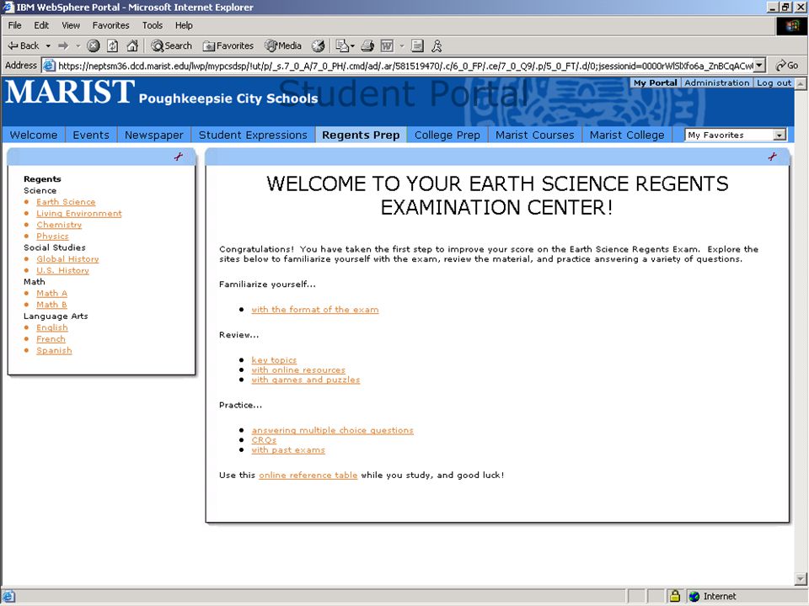
Task: Open the Administration link
Action: click(716, 83)
